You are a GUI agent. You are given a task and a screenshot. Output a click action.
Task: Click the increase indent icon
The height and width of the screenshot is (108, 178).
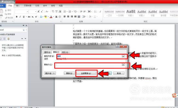[84, 12]
